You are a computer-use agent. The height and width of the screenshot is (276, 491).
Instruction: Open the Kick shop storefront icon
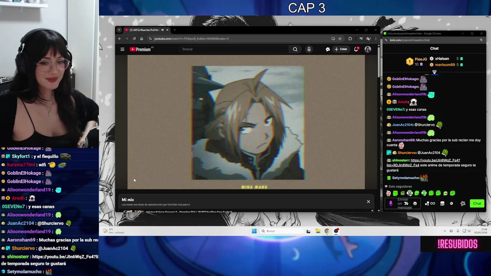442,204
